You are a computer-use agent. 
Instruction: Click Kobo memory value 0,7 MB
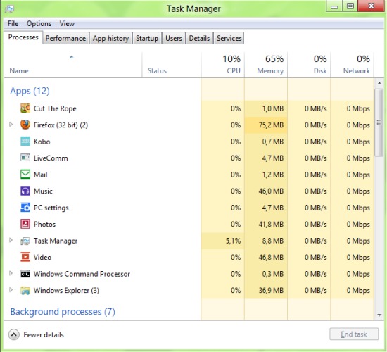[x=273, y=142]
